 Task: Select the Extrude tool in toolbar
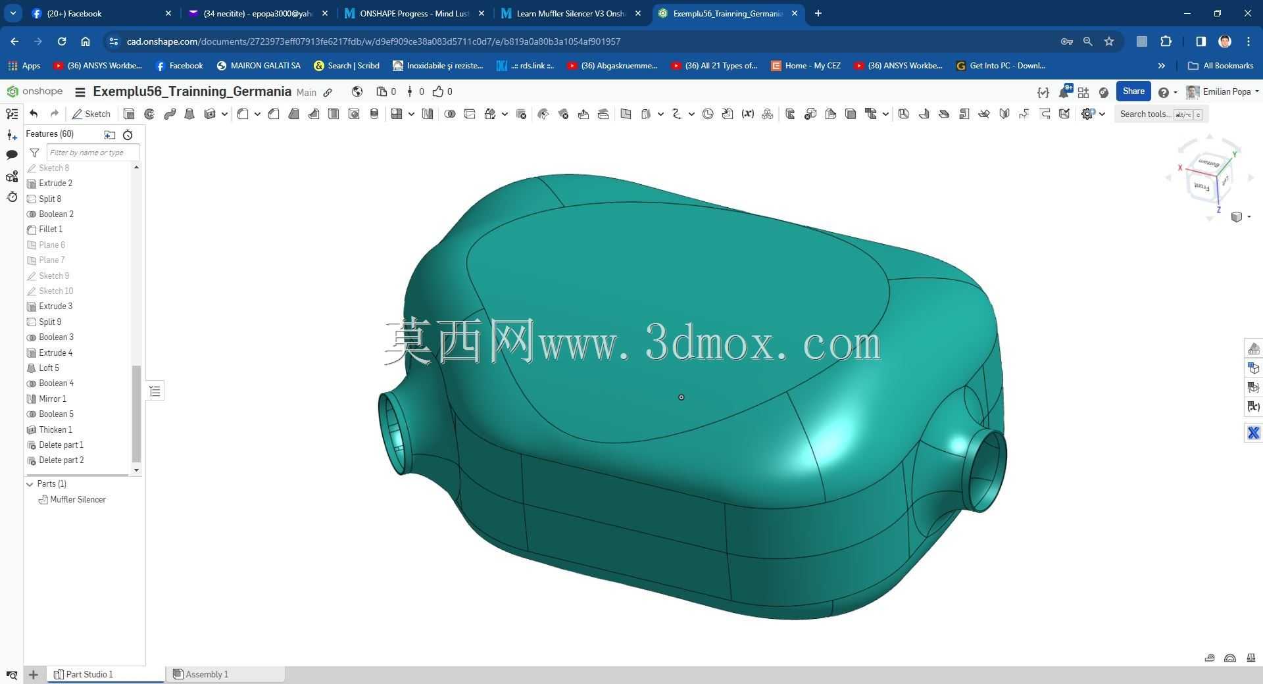[129, 114]
